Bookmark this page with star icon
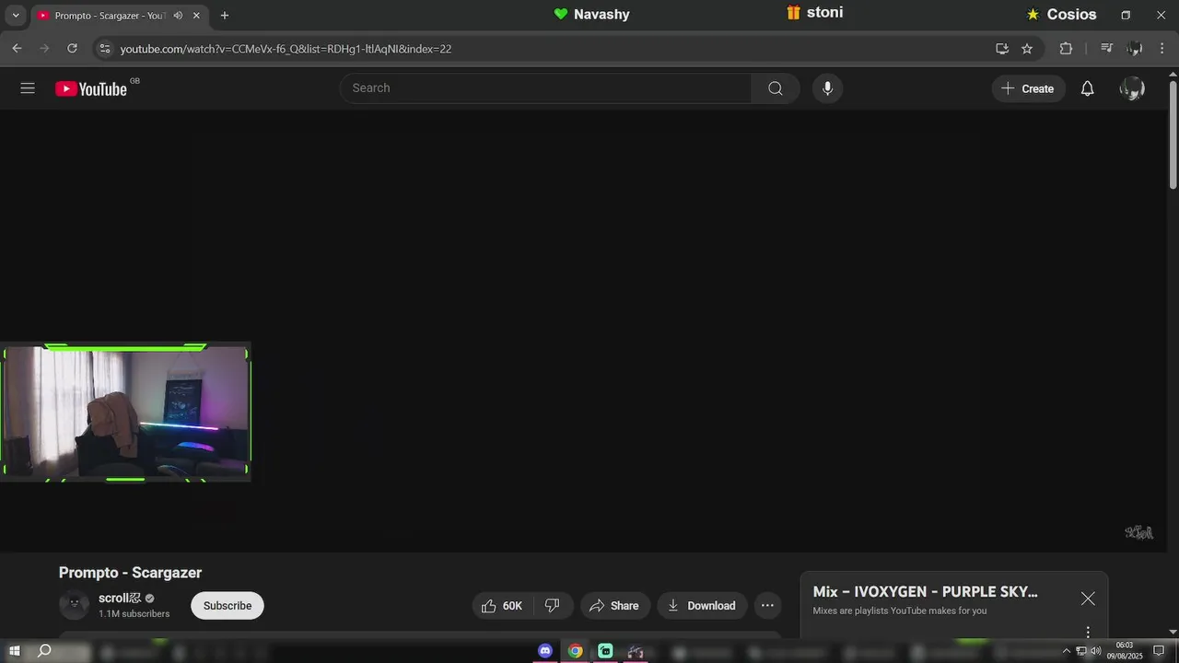 [x=1027, y=49]
